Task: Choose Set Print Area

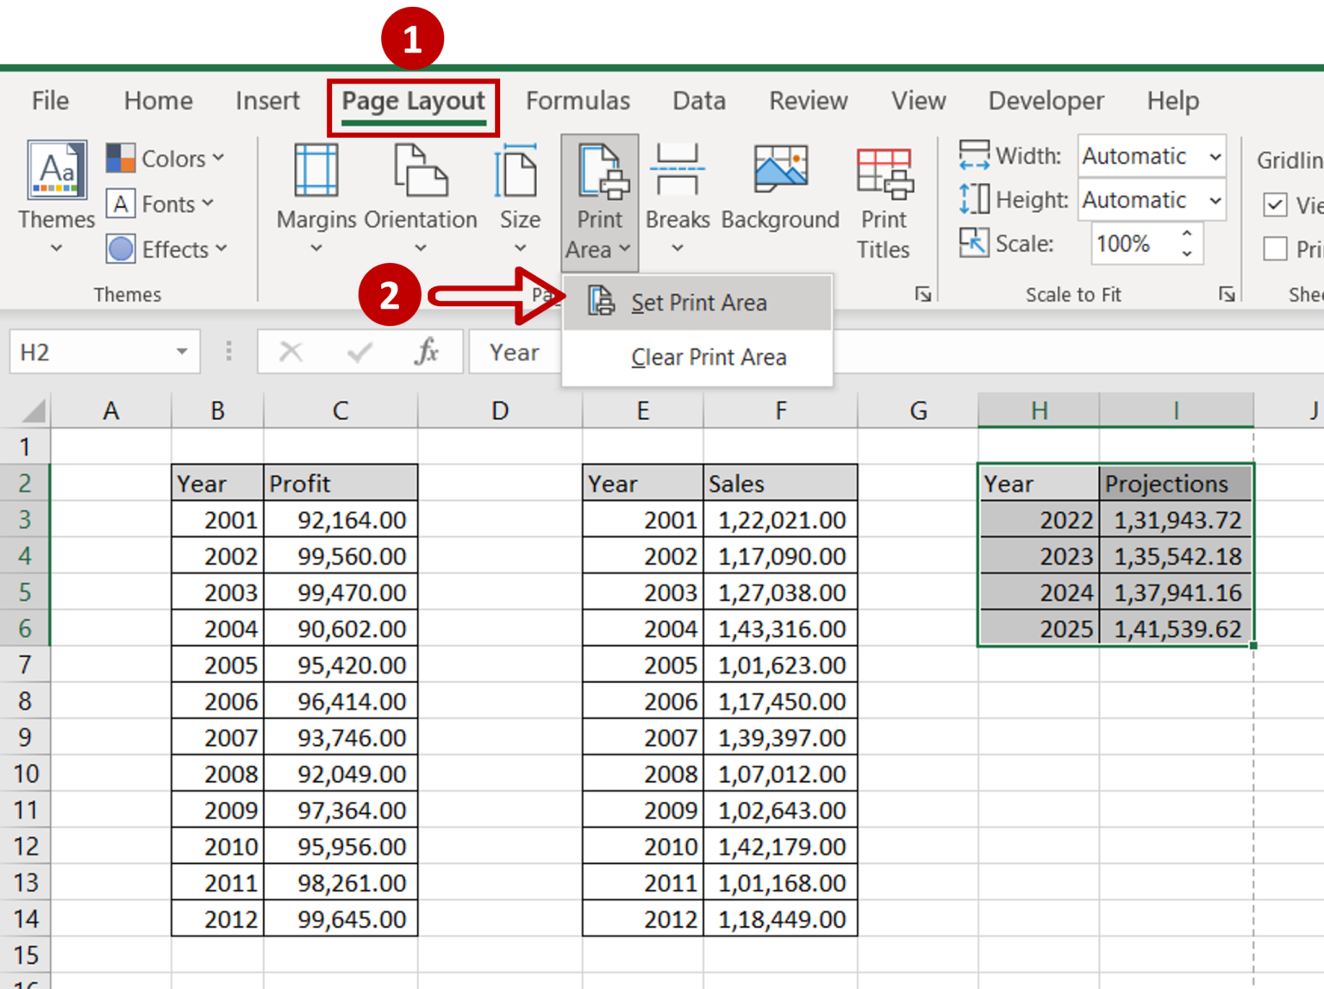Action: point(699,302)
